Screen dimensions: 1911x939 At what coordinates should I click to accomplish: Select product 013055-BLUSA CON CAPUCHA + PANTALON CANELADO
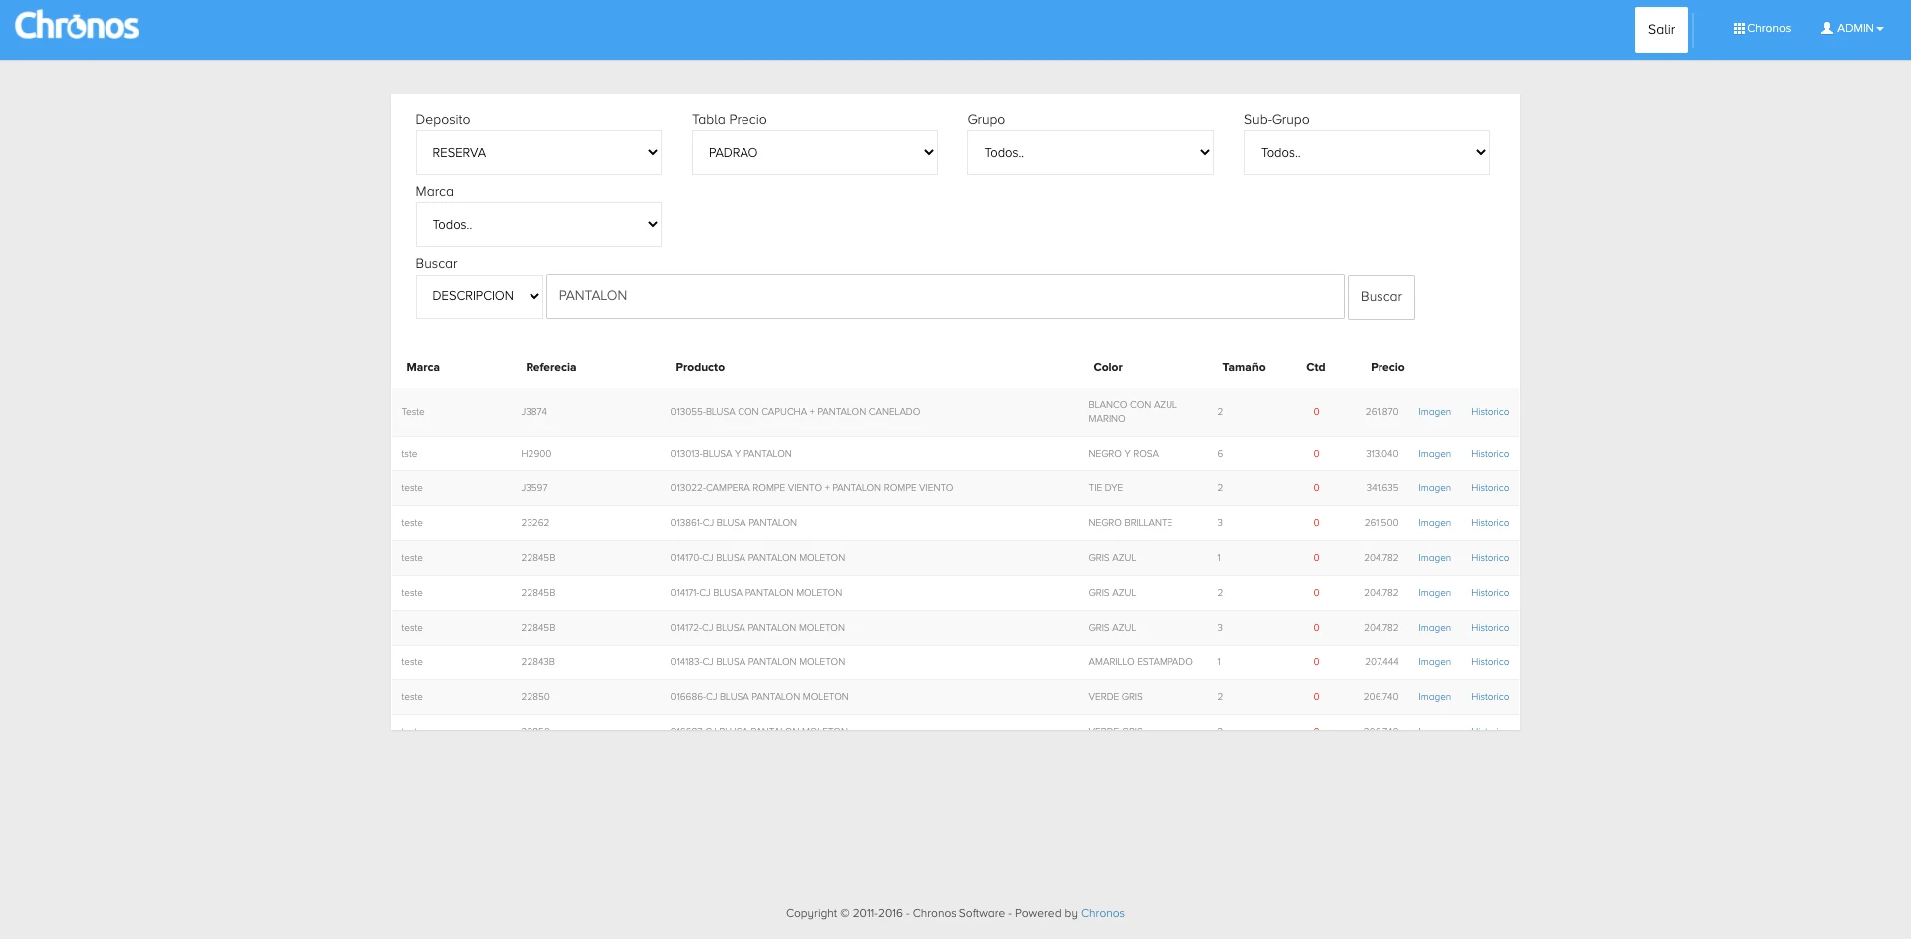[x=795, y=412]
